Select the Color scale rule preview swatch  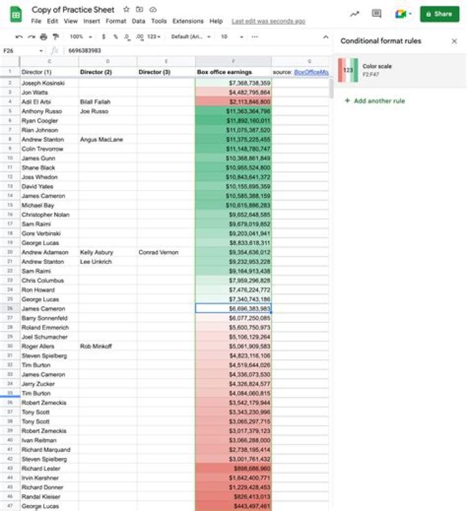(x=348, y=70)
